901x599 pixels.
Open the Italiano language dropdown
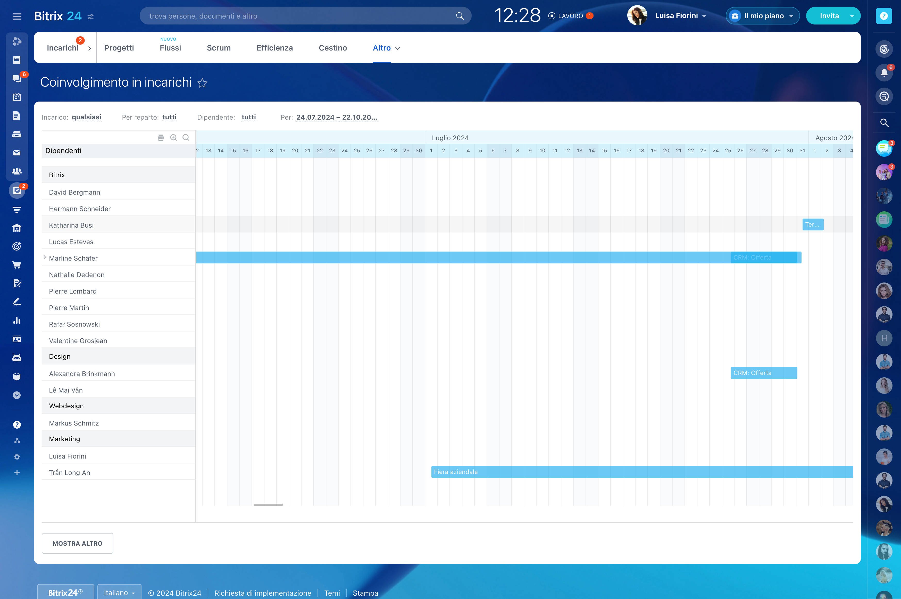(x=119, y=593)
